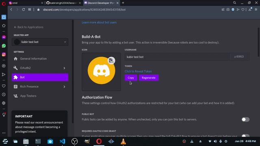This screenshot has height=146, width=260.
Task: Open OAuth2 settings page
Action: coord(25,68)
